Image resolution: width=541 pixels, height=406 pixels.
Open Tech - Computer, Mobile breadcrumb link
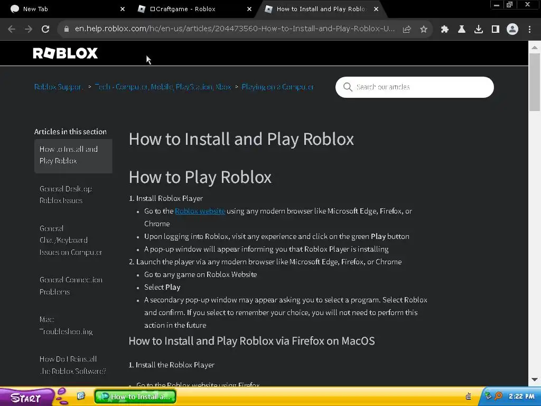pyautogui.click(x=163, y=87)
